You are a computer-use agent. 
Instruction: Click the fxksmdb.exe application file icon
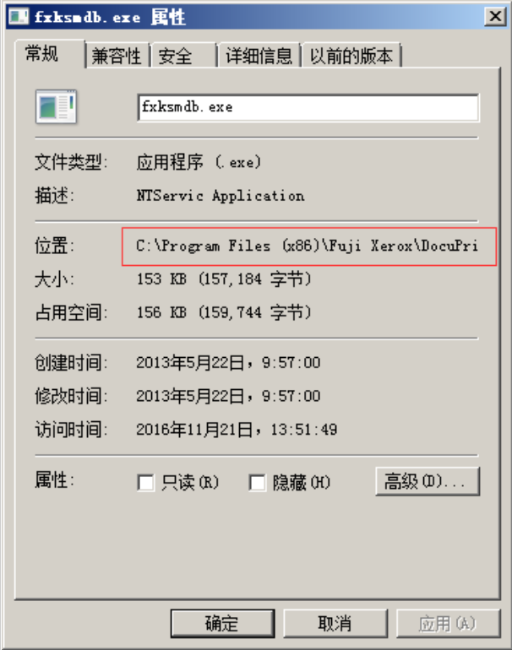pos(56,106)
